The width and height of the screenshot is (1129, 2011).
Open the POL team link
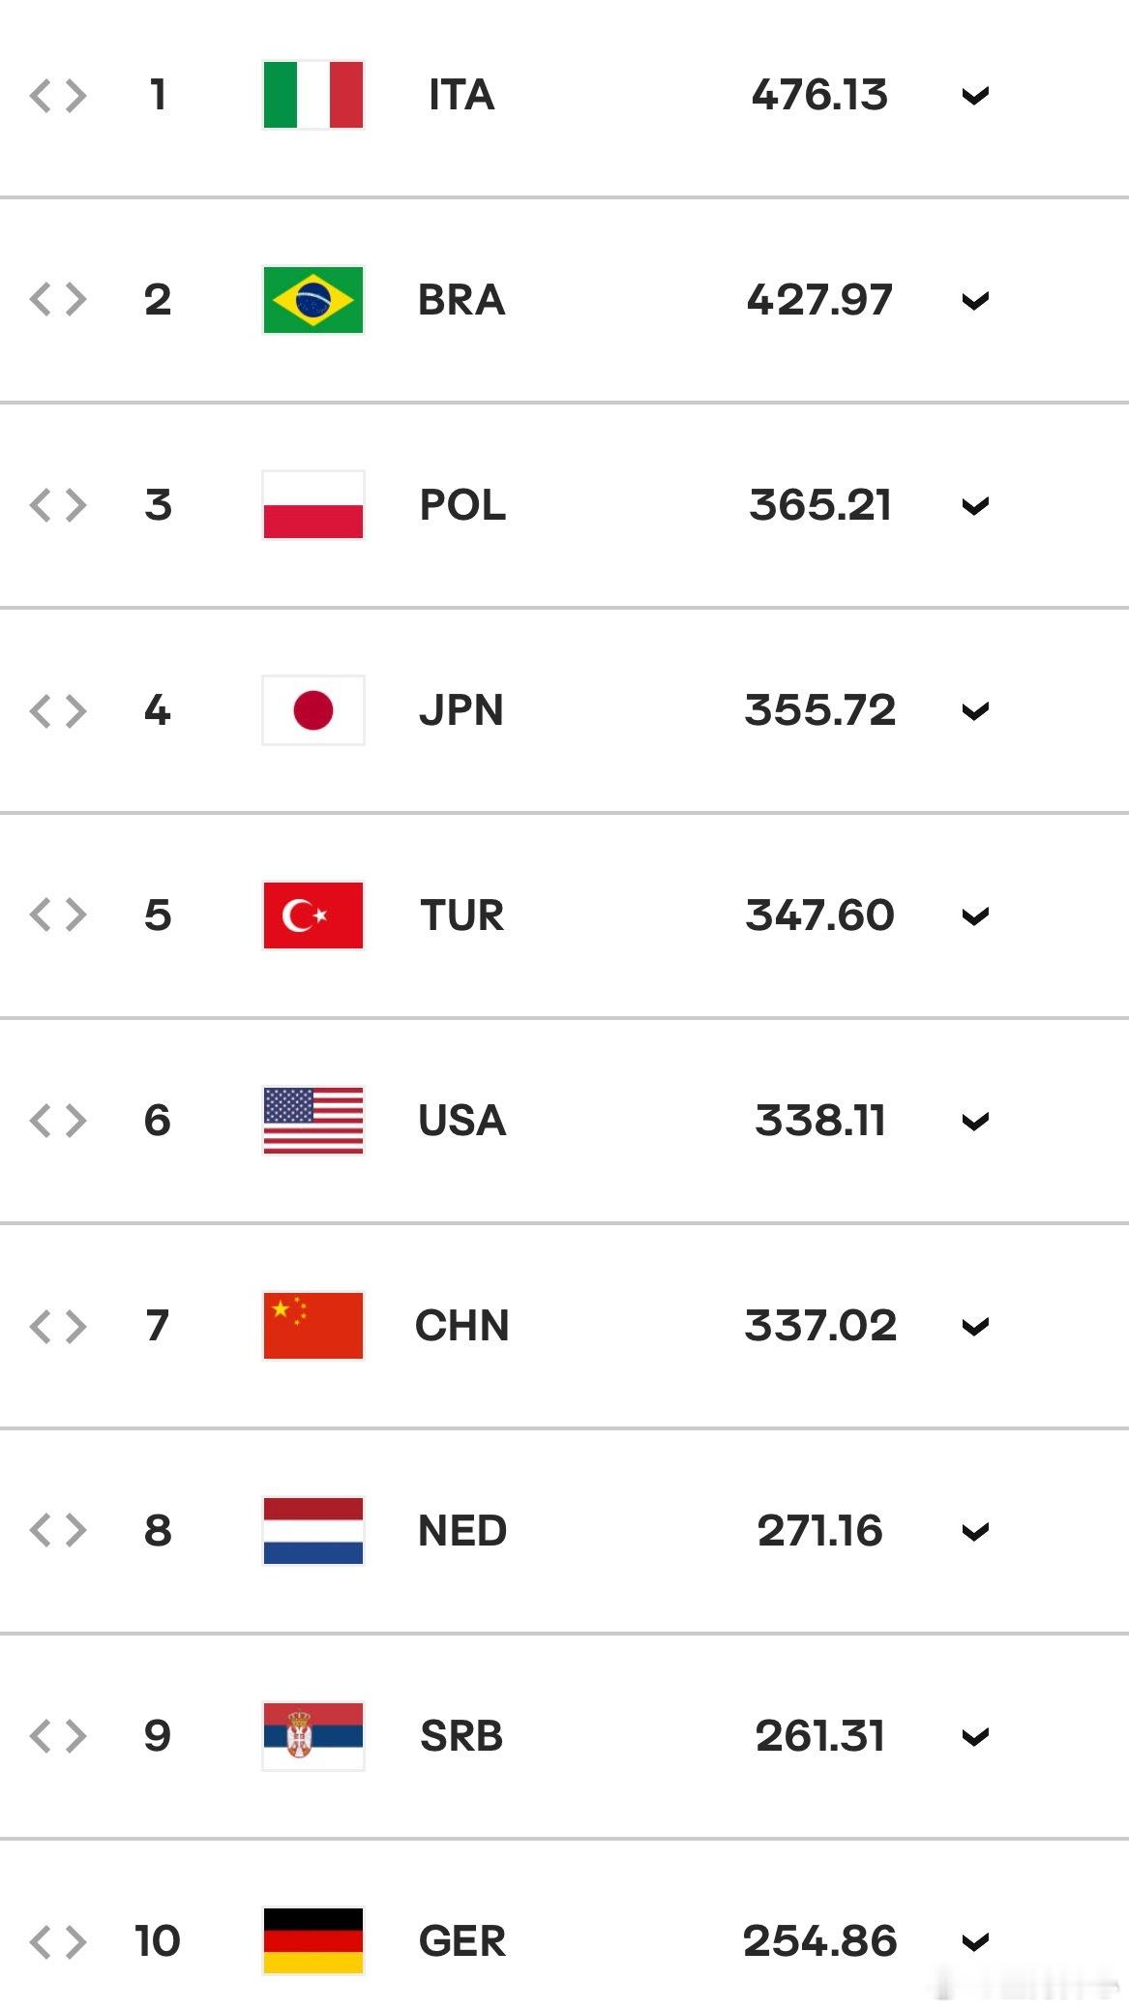(462, 505)
